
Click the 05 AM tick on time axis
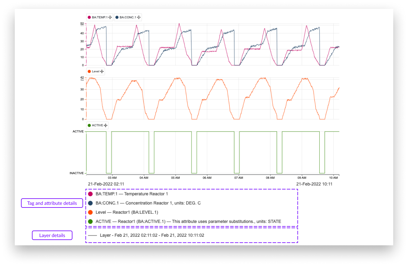click(x=175, y=178)
